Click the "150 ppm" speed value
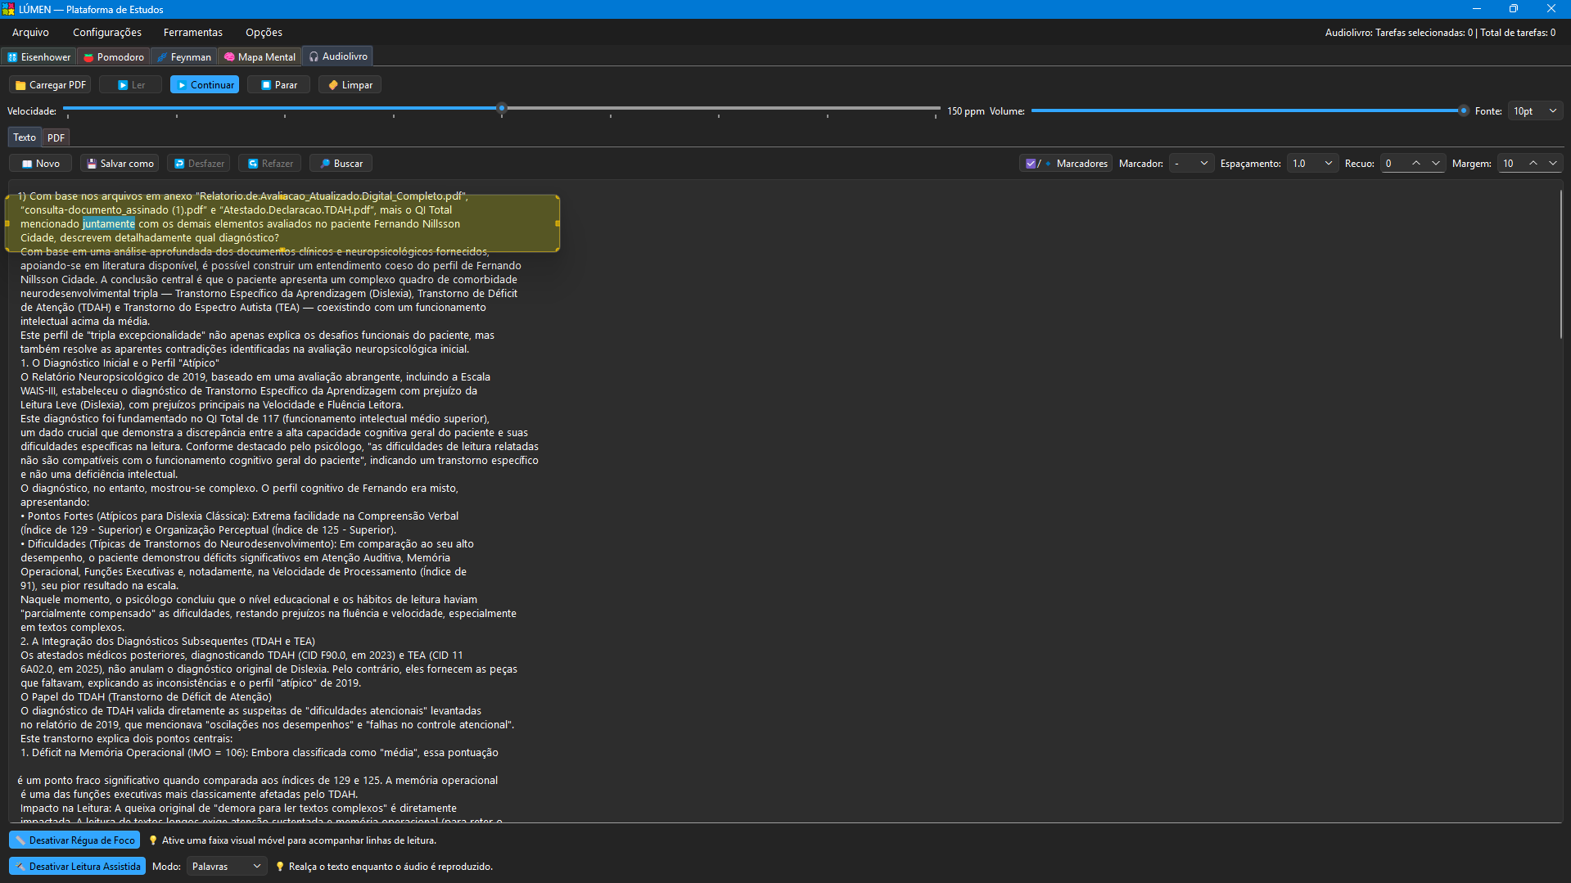1571x883 pixels. click(x=965, y=111)
